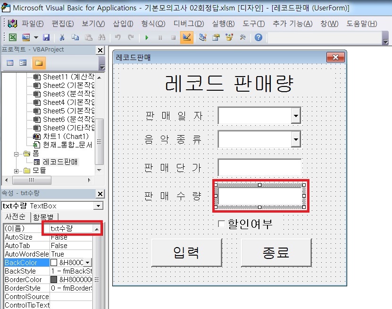The image size is (392, 309).
Task: Open the 디버그(D) menu
Action: tap(189, 24)
